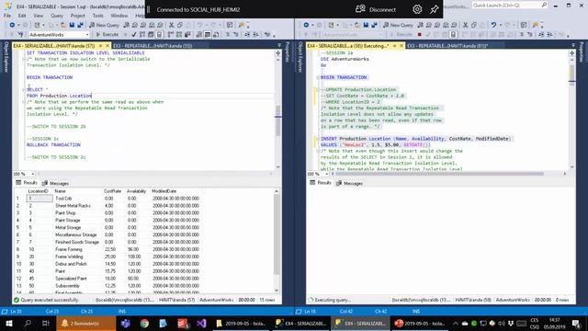Open Project menu
Screen dimensions: 588x331
coord(77,16)
